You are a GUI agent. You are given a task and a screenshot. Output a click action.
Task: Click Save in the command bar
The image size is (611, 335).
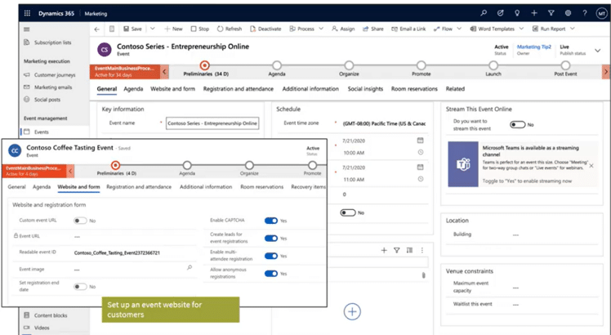tap(132, 29)
